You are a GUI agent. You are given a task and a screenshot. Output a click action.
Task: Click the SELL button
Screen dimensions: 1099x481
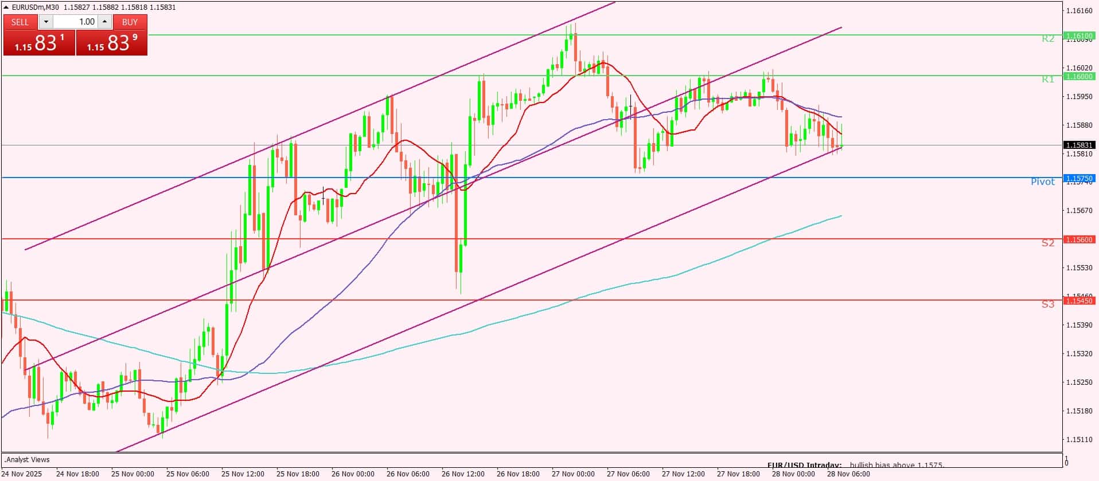click(20, 22)
